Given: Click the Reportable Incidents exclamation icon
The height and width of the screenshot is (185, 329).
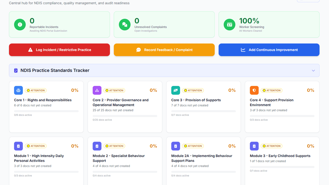Looking at the screenshot, I should (x=20, y=25).
